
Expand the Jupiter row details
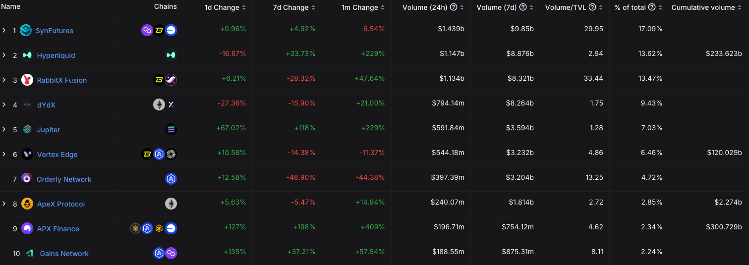[4, 130]
